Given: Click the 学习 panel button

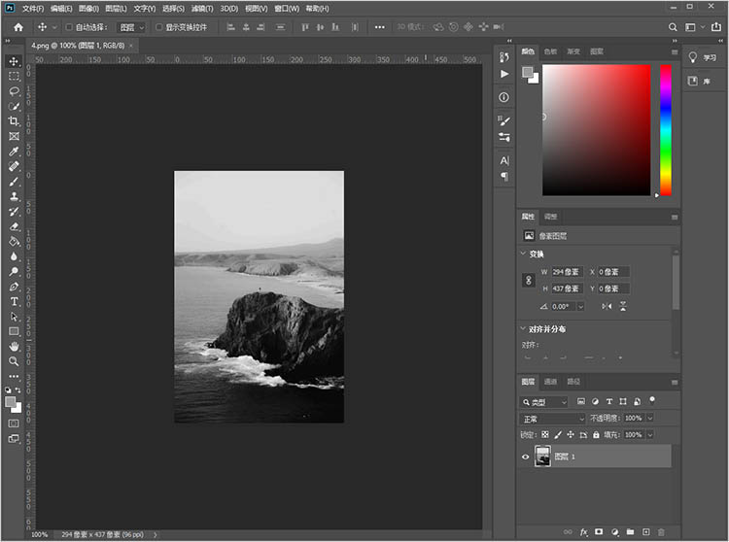Looking at the screenshot, I should 704,57.
